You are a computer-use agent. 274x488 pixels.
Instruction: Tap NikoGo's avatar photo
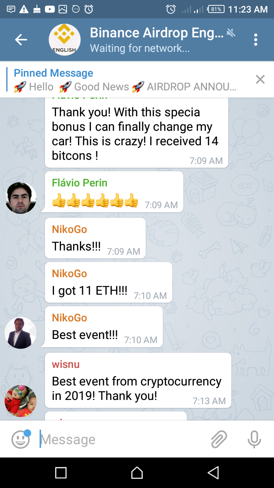pos(21,333)
